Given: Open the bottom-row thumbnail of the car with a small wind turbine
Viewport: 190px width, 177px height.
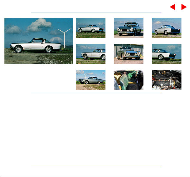Looking at the screenshot, I should click(91, 80).
